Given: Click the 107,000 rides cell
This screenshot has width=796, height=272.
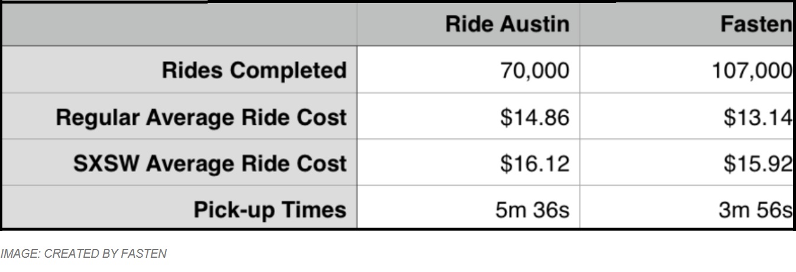Looking at the screenshot, I should [687, 70].
